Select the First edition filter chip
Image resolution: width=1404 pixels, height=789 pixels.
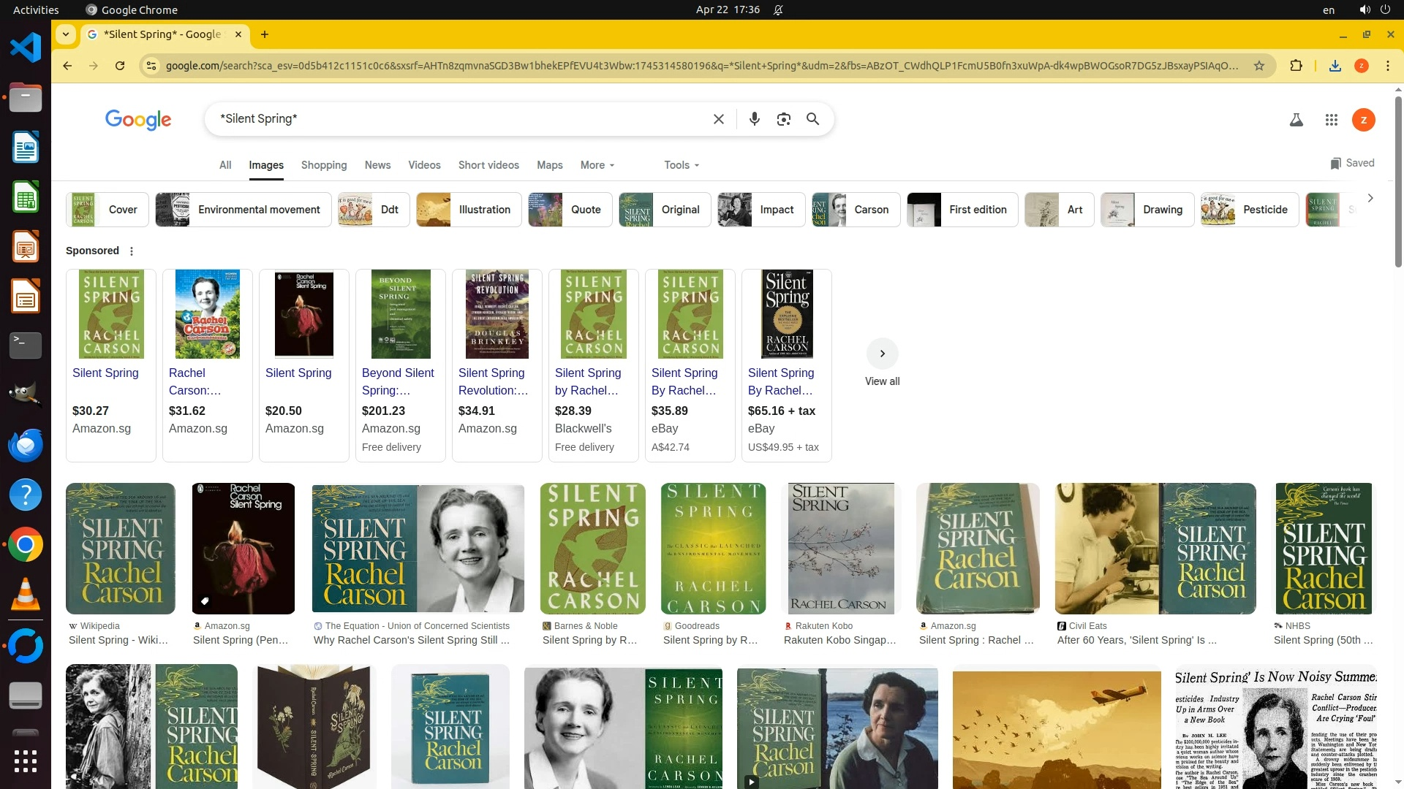[962, 210]
